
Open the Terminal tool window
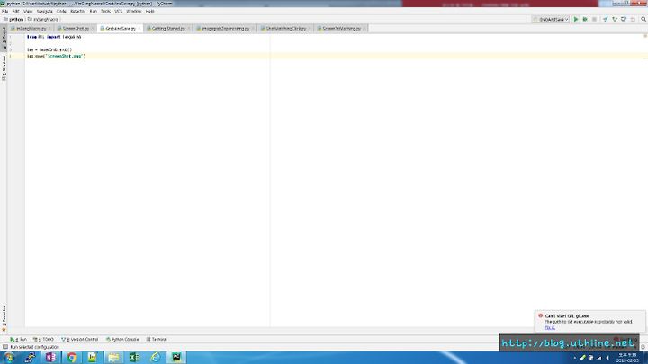[157, 339]
